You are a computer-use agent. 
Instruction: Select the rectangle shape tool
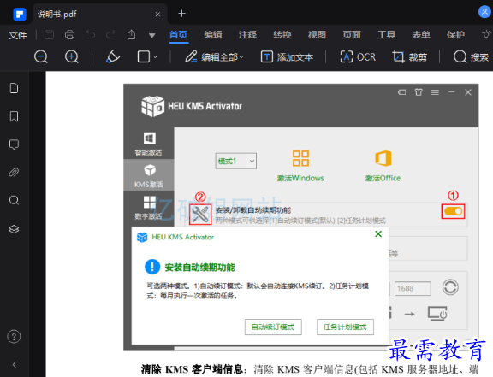pos(144,57)
